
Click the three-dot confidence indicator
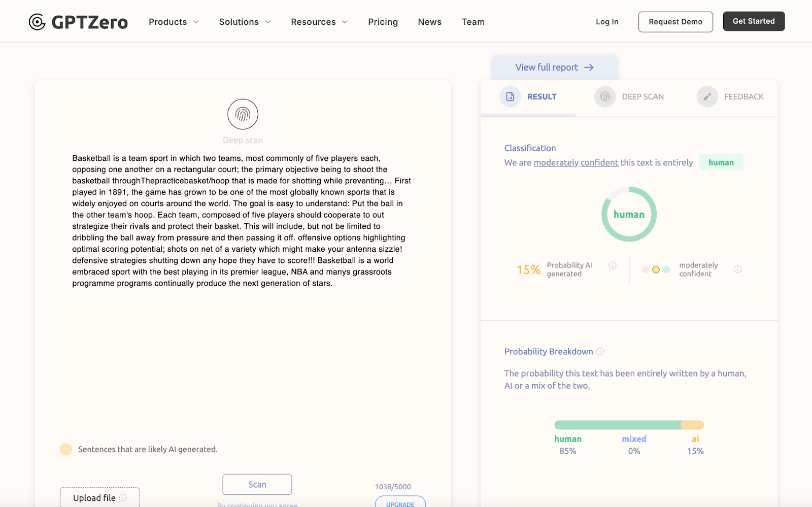click(x=656, y=269)
